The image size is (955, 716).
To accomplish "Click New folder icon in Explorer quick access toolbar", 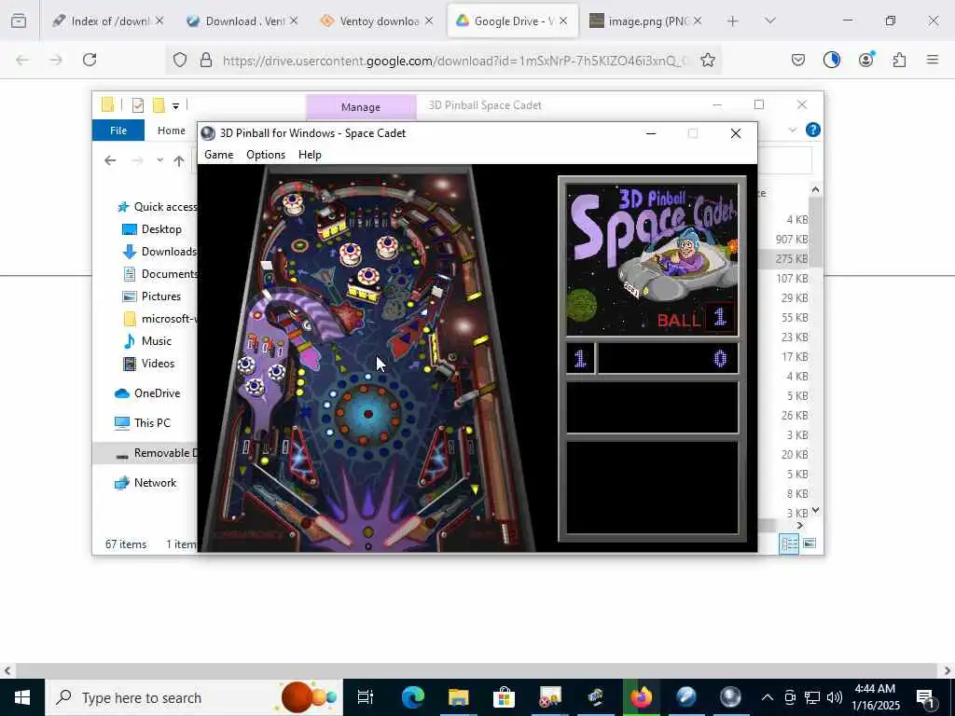I will [159, 105].
